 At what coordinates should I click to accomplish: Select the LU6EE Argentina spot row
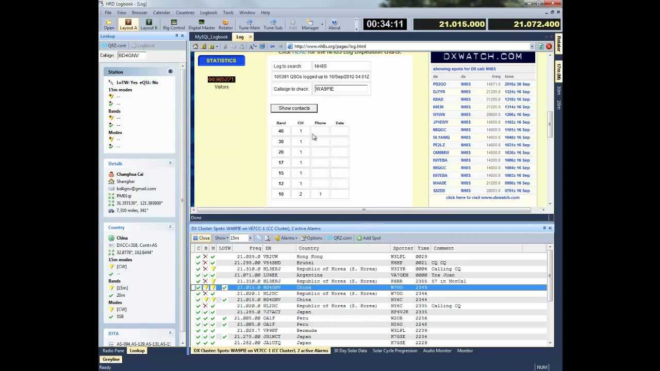point(369,275)
